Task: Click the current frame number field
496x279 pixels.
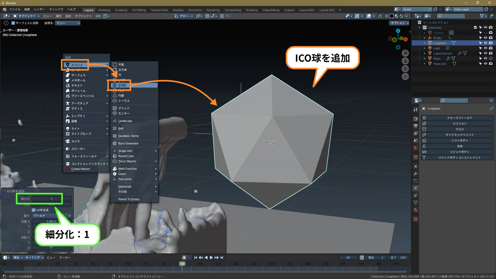Action: pyautogui.click(x=348, y=258)
